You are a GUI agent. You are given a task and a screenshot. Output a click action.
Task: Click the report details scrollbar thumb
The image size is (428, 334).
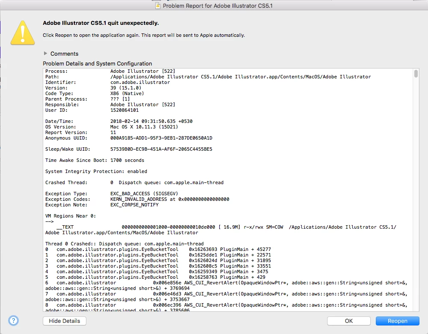click(416, 74)
